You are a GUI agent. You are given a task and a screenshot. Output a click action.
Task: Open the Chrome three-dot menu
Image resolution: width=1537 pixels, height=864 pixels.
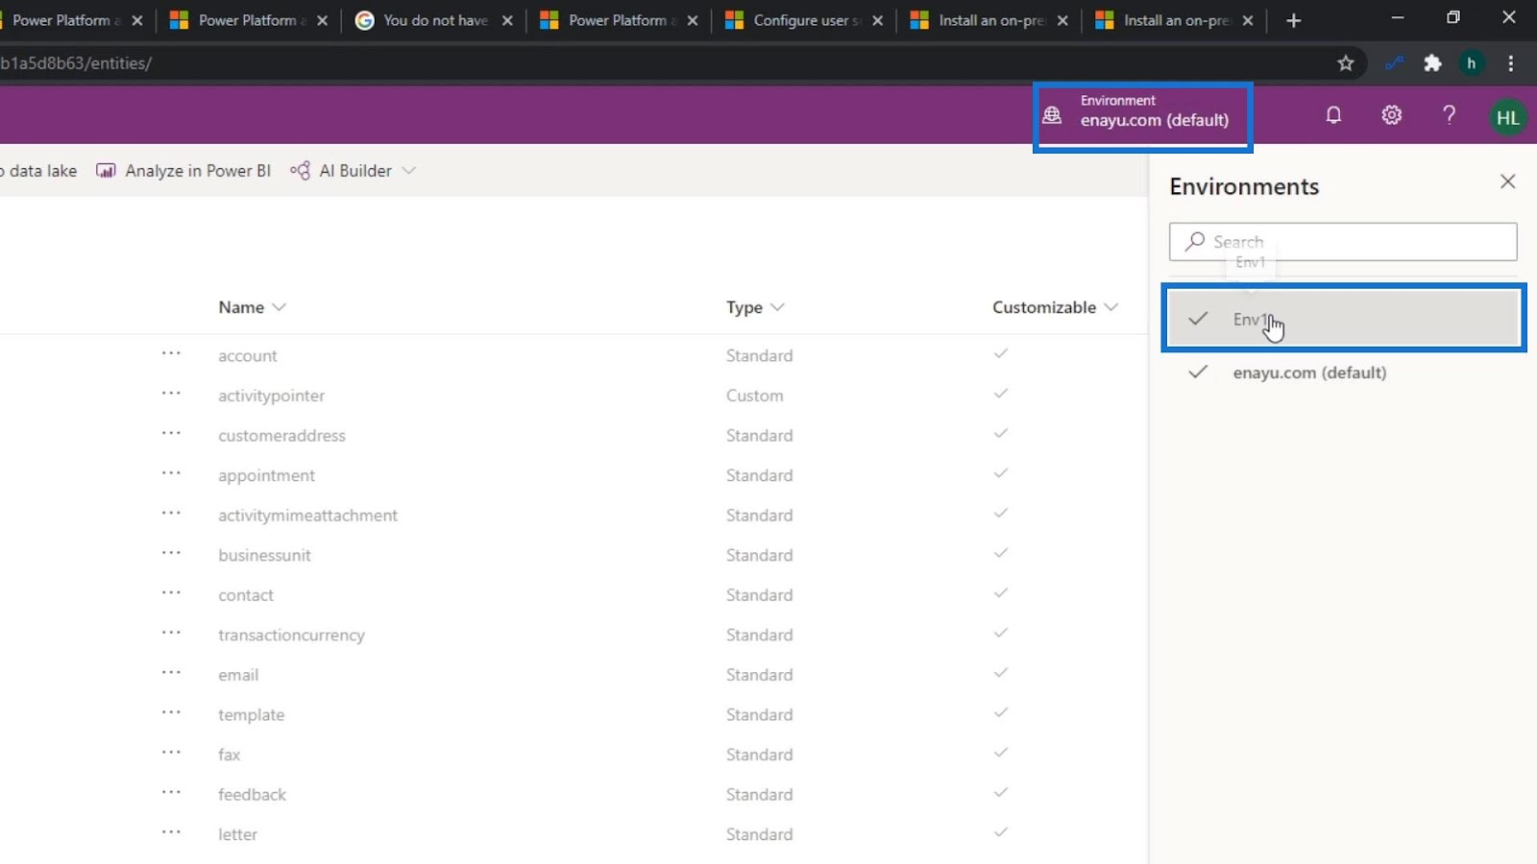pos(1510,63)
